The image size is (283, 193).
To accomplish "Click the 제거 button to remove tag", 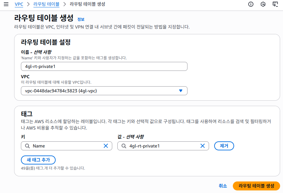I will [224, 146].
